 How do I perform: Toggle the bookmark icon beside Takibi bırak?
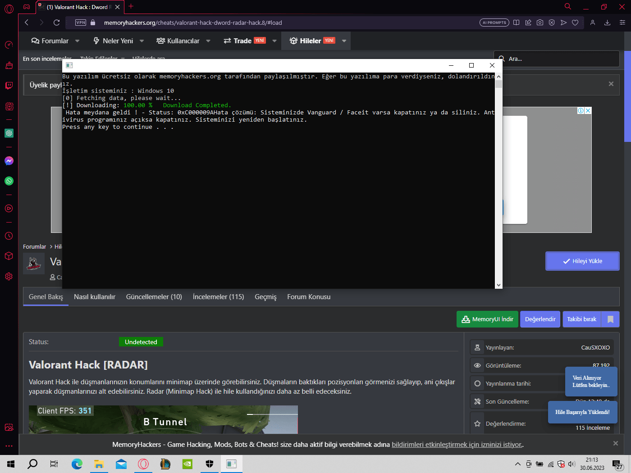[611, 319]
